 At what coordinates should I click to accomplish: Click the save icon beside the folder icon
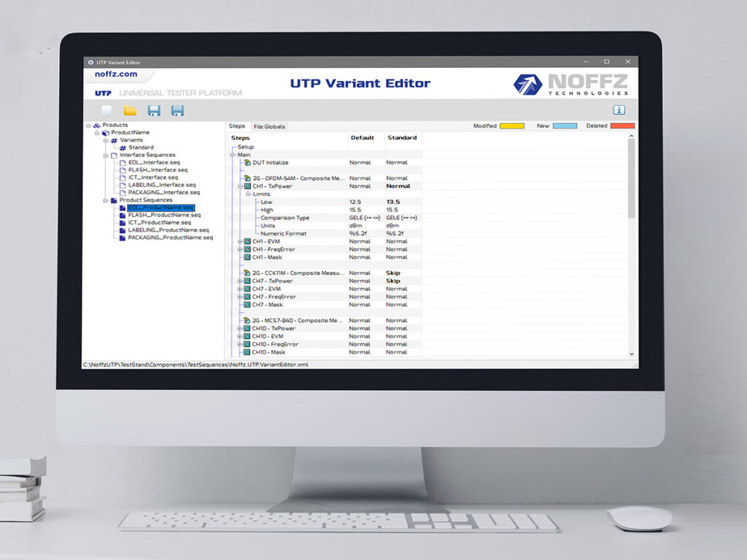pyautogui.click(x=154, y=111)
